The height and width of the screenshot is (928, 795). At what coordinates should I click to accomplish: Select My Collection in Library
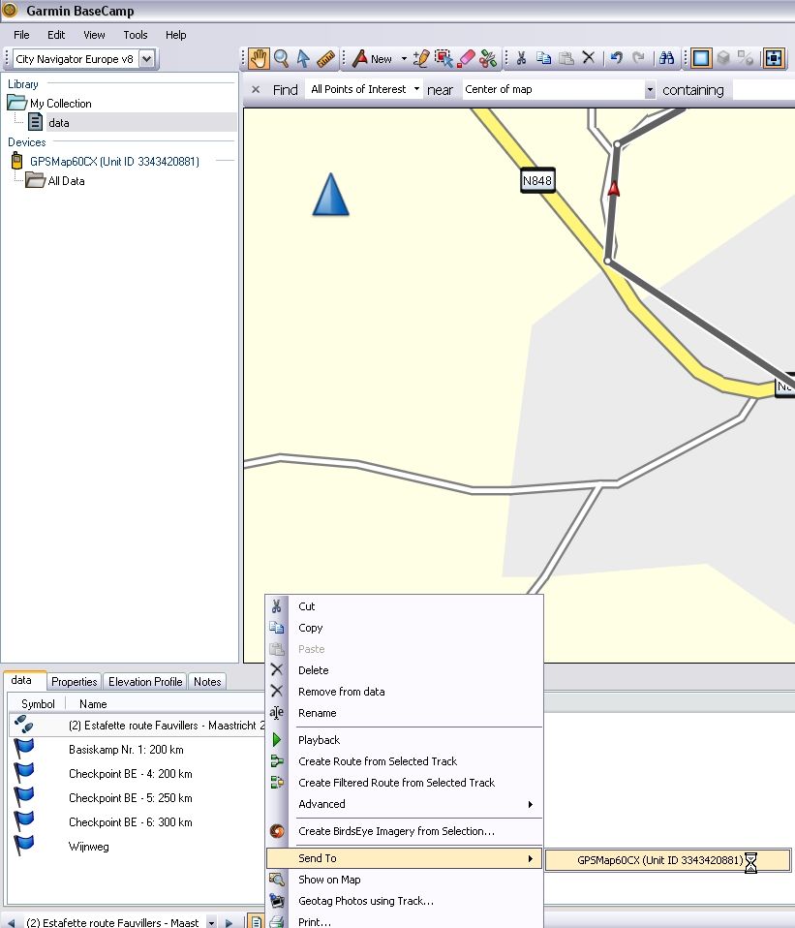(x=60, y=104)
